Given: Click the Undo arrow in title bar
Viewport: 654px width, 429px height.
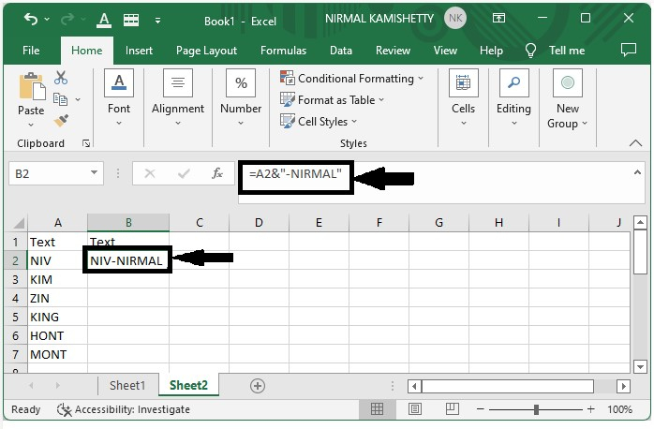Looking at the screenshot, I should (x=31, y=19).
